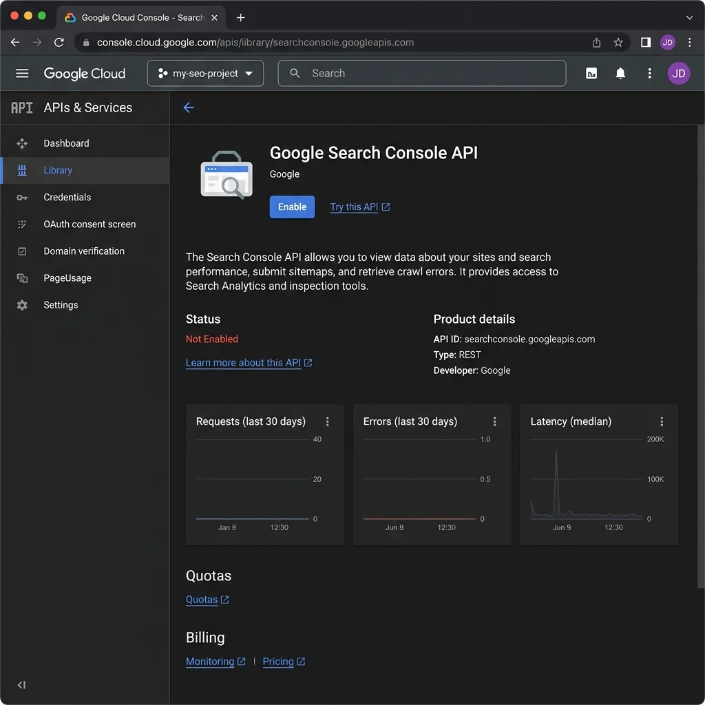Click the address bar URL

click(255, 42)
